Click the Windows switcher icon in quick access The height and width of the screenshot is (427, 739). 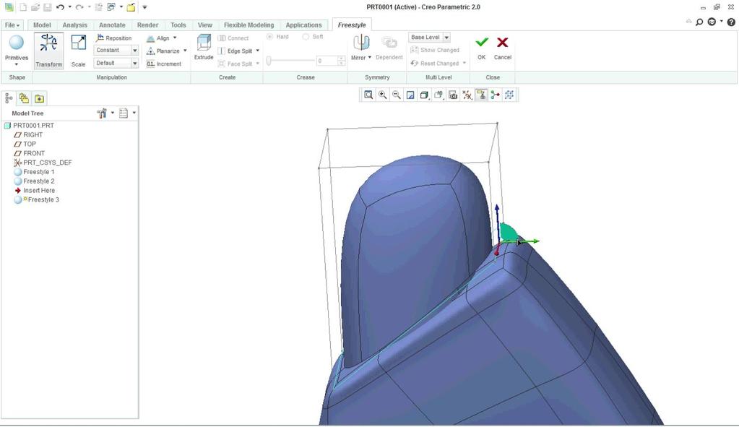click(112, 7)
